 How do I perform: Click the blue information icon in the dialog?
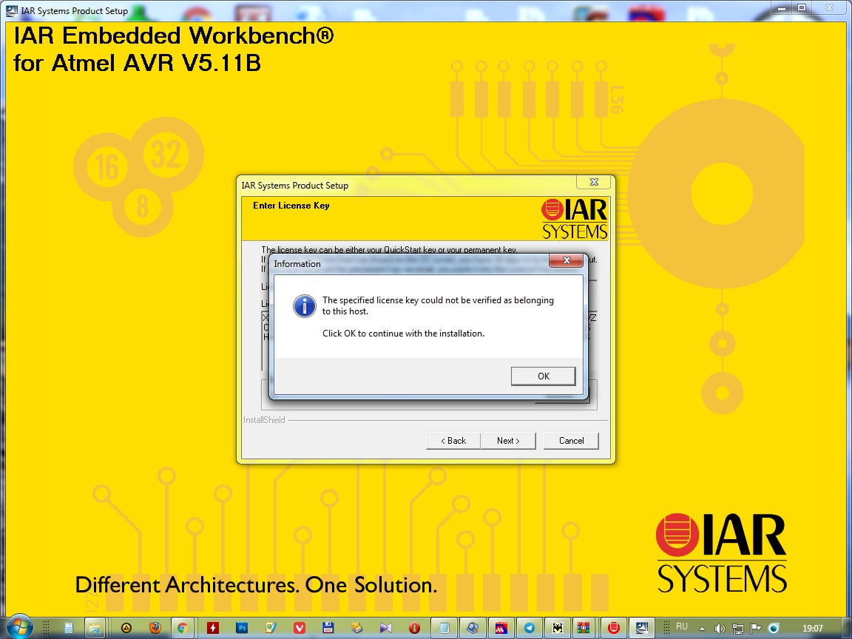[304, 306]
